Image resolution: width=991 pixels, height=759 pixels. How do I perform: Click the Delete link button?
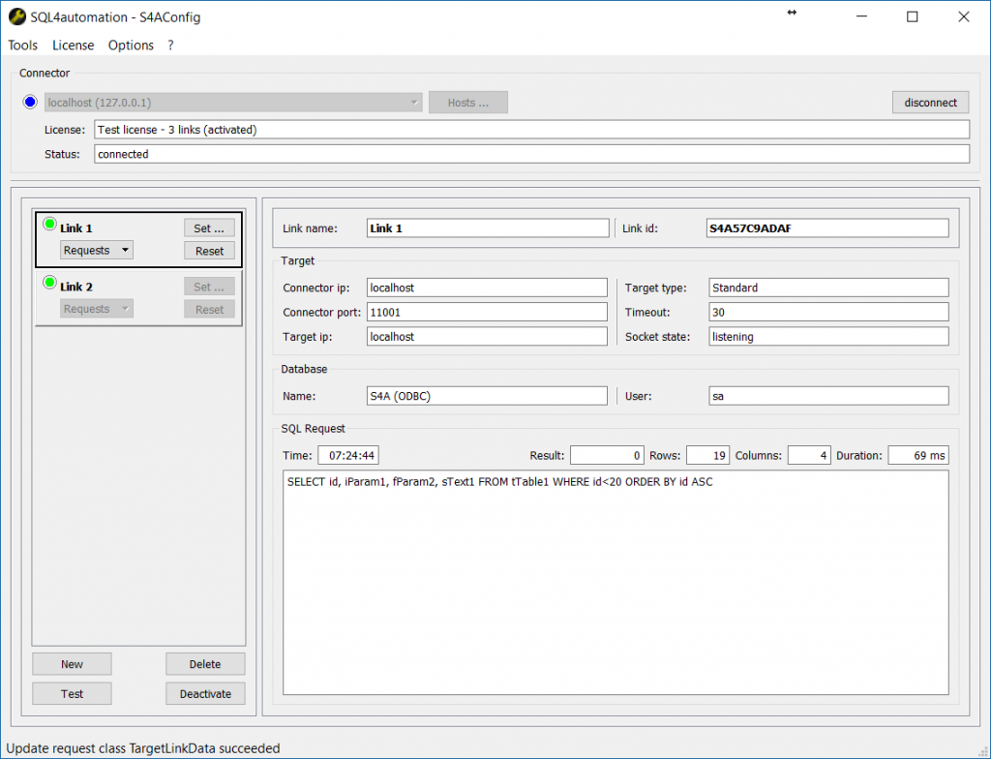pyautogui.click(x=205, y=664)
